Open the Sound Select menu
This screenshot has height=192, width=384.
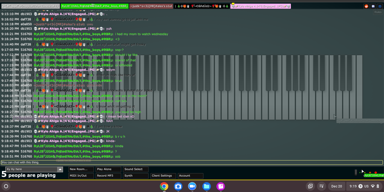136,169
